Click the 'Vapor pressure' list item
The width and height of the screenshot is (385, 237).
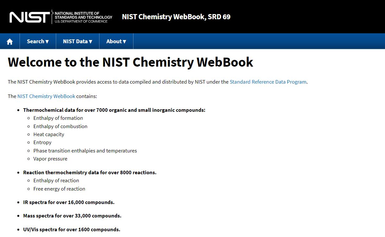[x=50, y=159]
